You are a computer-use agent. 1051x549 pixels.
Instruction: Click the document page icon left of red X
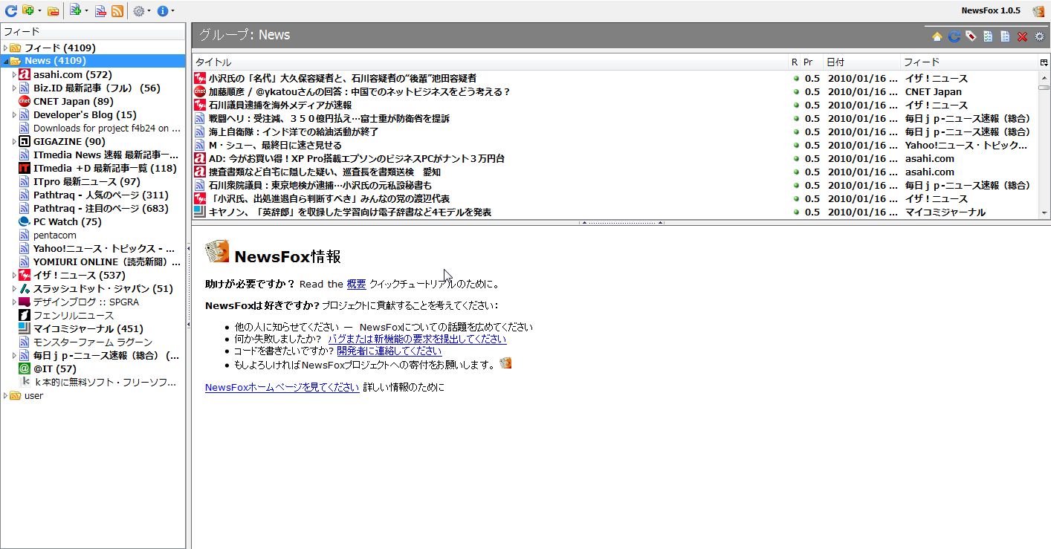[x=1005, y=36]
